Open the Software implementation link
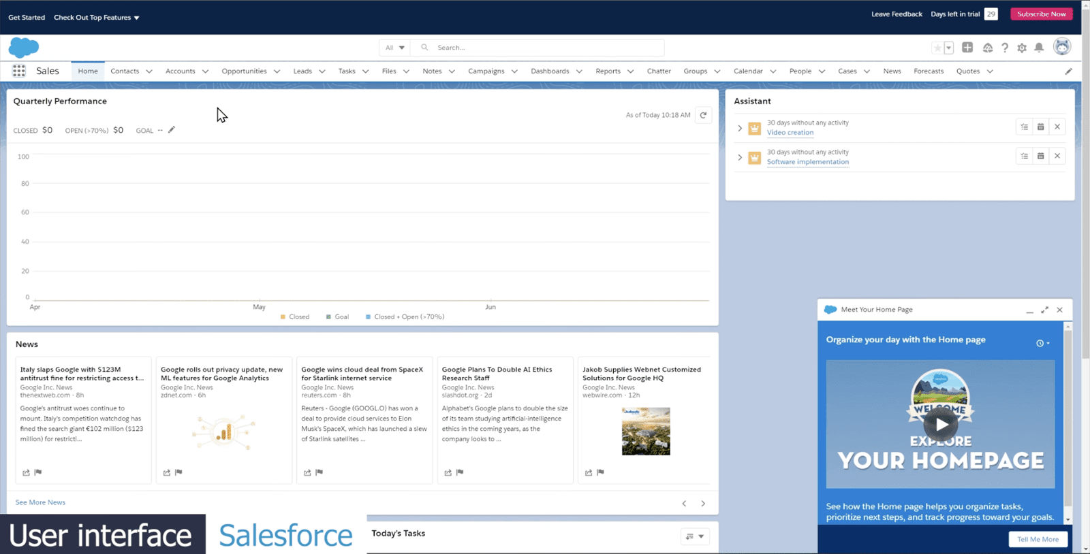The image size is (1090, 554). [x=808, y=162]
